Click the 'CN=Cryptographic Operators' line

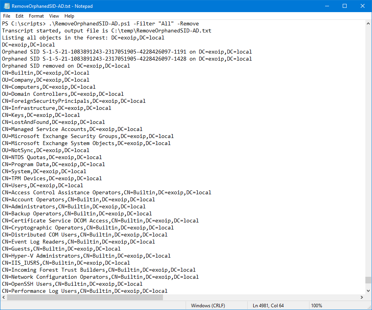coord(88,228)
